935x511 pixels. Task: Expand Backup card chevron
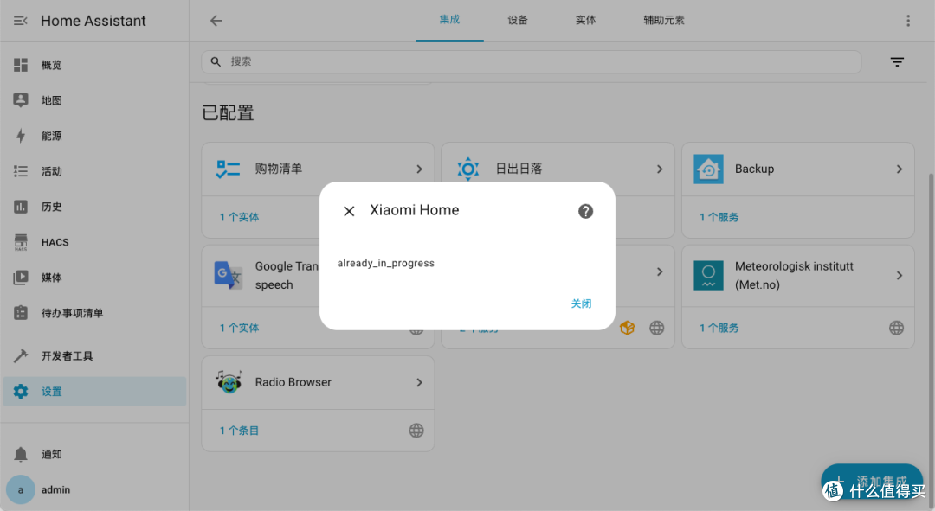pyautogui.click(x=900, y=169)
